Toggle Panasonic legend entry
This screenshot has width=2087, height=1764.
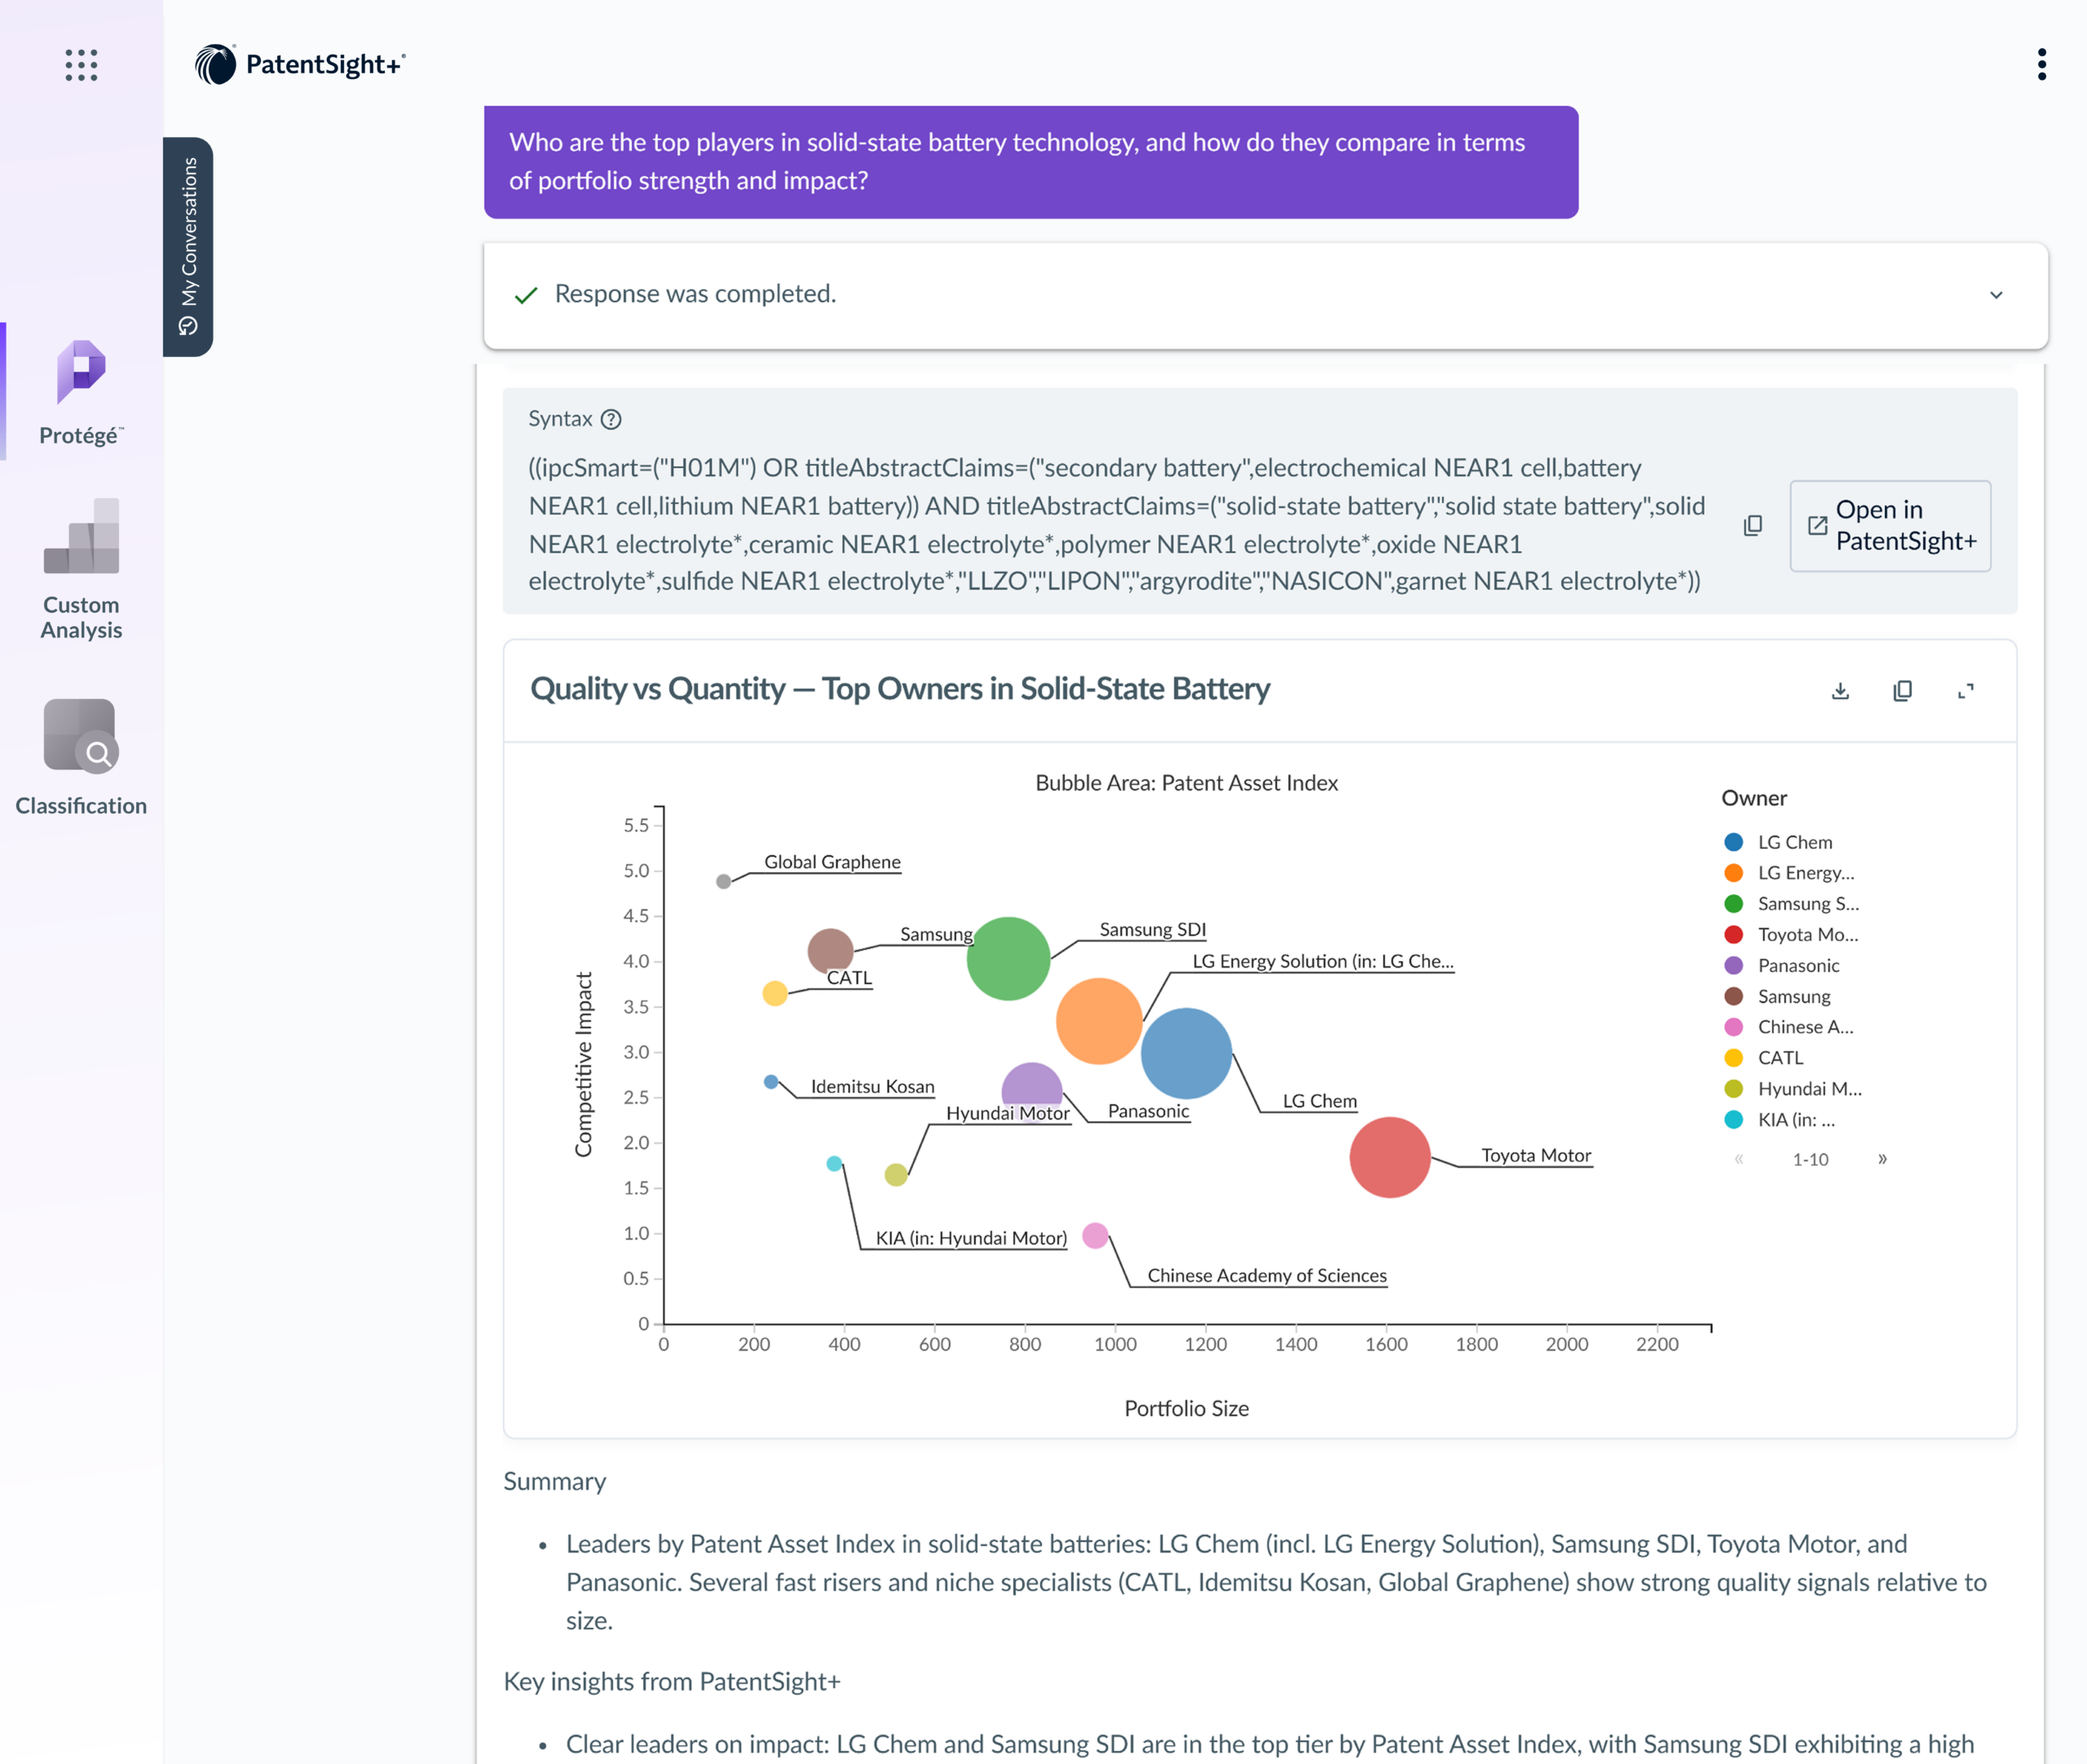[1782, 966]
